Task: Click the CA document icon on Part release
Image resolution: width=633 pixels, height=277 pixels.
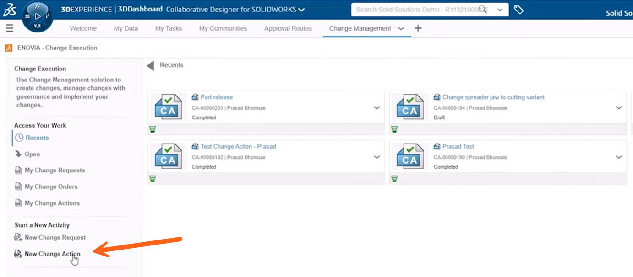Action: tap(168, 107)
